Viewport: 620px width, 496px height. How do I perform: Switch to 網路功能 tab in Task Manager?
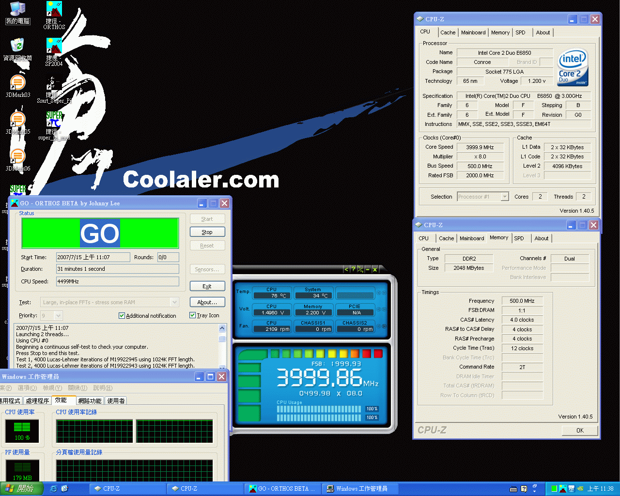pyautogui.click(x=90, y=401)
